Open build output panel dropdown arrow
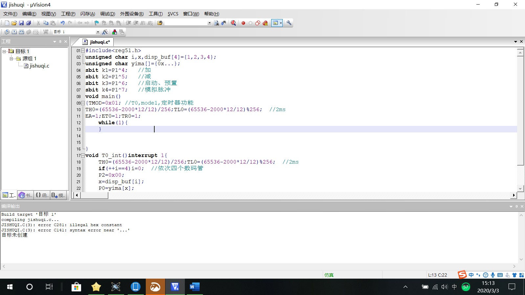This screenshot has height=295, width=525. tap(511, 206)
